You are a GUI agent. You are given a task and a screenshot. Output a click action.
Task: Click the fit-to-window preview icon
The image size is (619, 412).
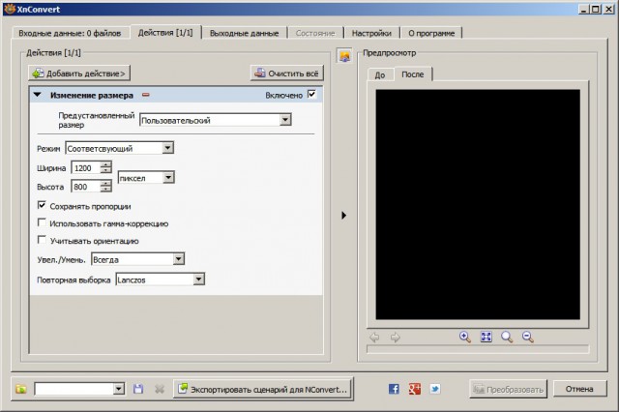(486, 337)
